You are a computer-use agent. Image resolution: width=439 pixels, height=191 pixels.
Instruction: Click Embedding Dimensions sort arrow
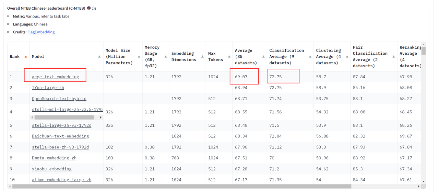202,57
